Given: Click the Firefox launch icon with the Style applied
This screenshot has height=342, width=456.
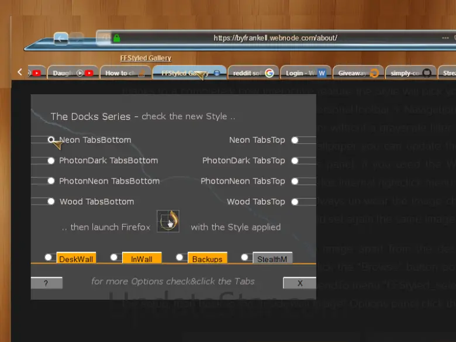Looking at the screenshot, I should pyautogui.click(x=168, y=221).
